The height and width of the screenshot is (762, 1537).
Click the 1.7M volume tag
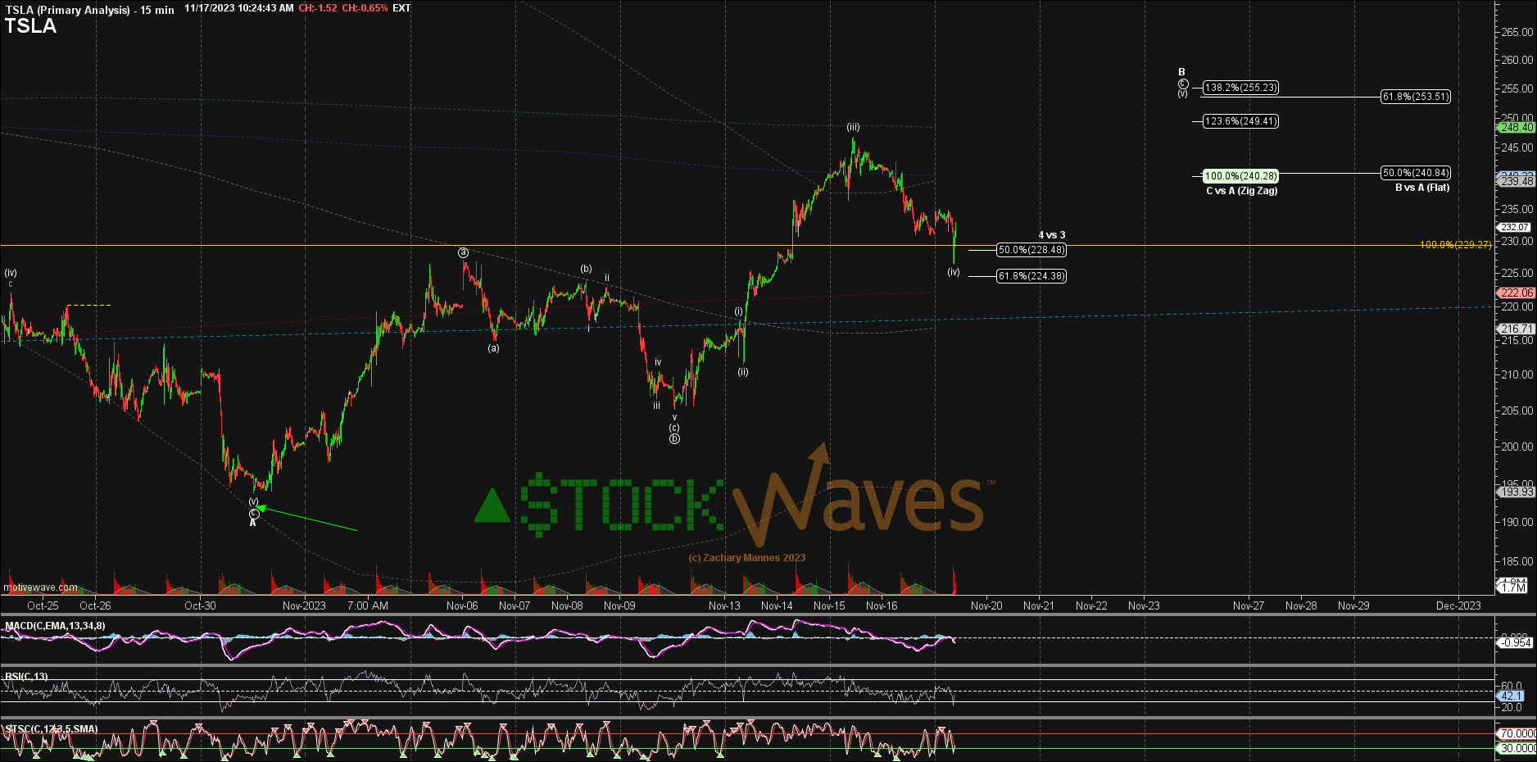tap(1512, 587)
